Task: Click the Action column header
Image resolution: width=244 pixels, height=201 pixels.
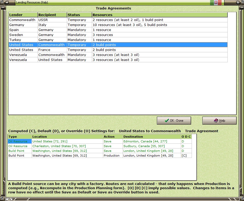Action: click(113, 137)
